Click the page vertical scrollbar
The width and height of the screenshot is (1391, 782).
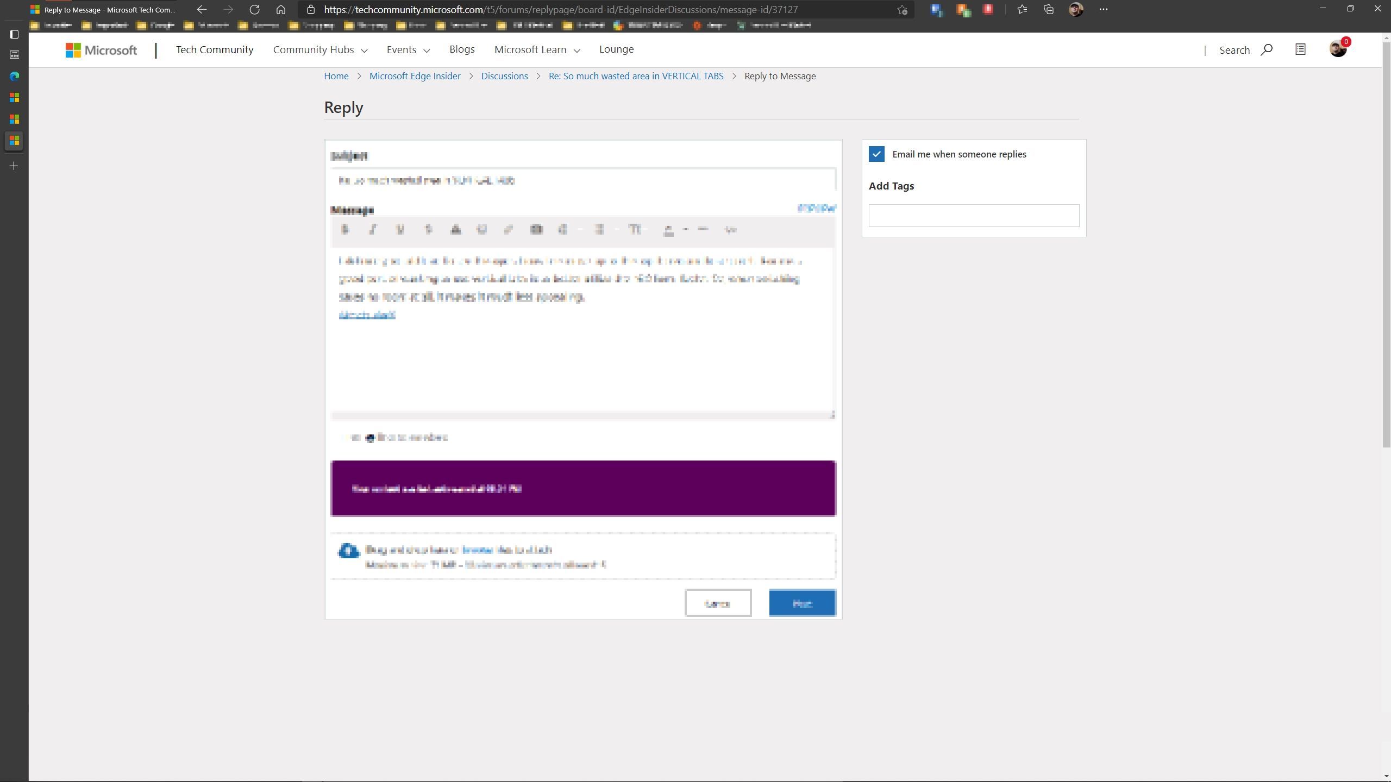coord(1386,244)
